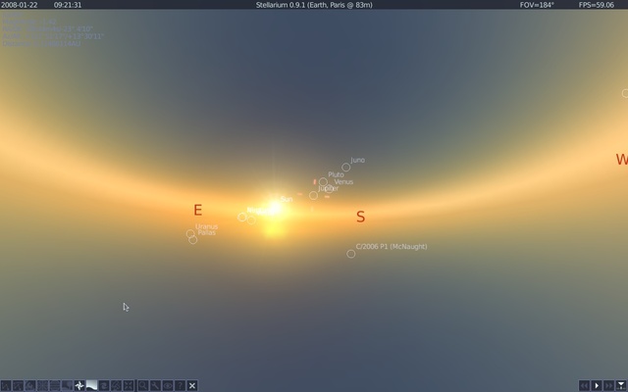Toggle nebulae display
This screenshot has width=628, height=392.
104,385
